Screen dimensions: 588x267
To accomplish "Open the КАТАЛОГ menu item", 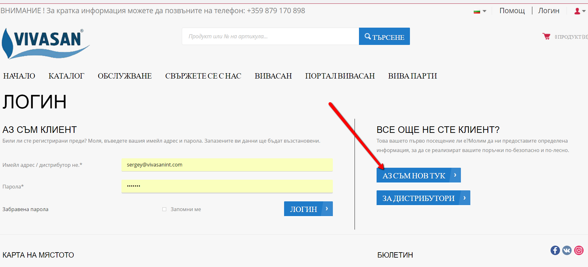I will click(66, 76).
